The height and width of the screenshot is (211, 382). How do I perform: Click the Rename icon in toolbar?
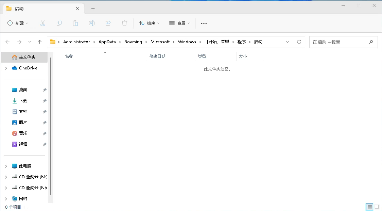[x=92, y=23]
